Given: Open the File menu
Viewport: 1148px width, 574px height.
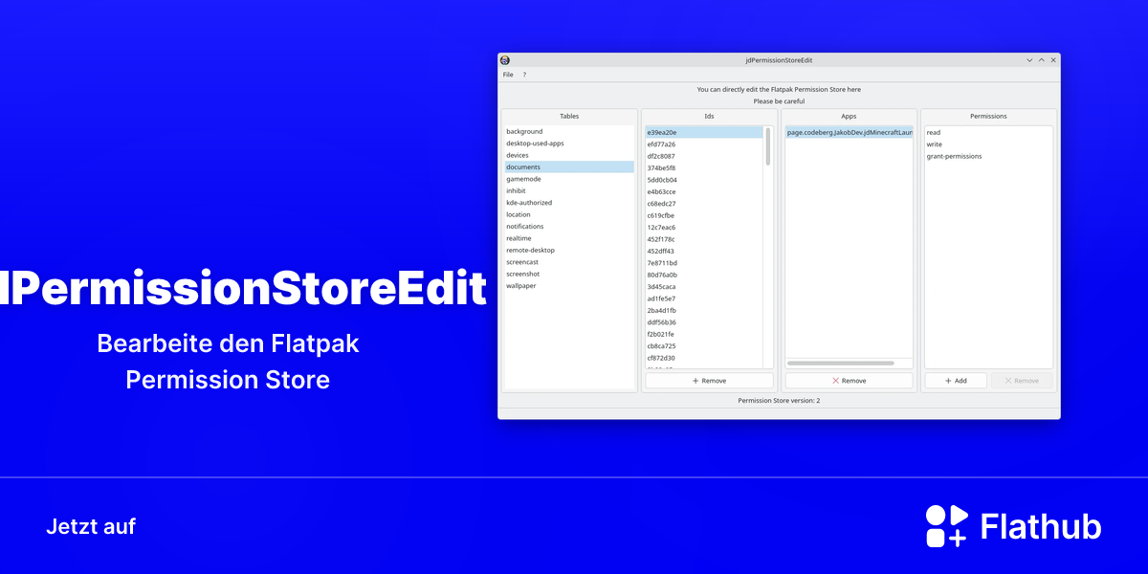Looking at the screenshot, I should coord(508,75).
